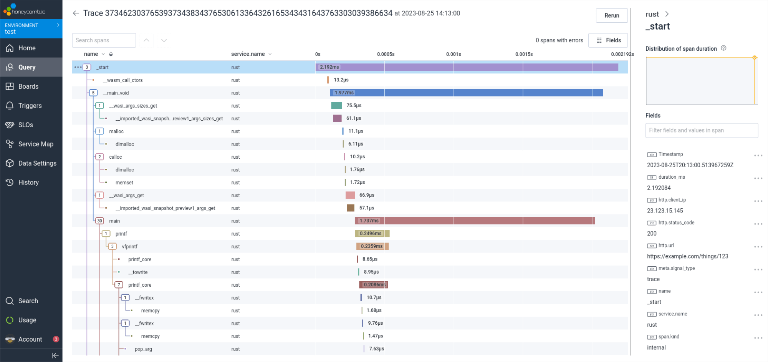Select the Query sidebar icon
Screen dimensions: 768x362
[x=26, y=67]
